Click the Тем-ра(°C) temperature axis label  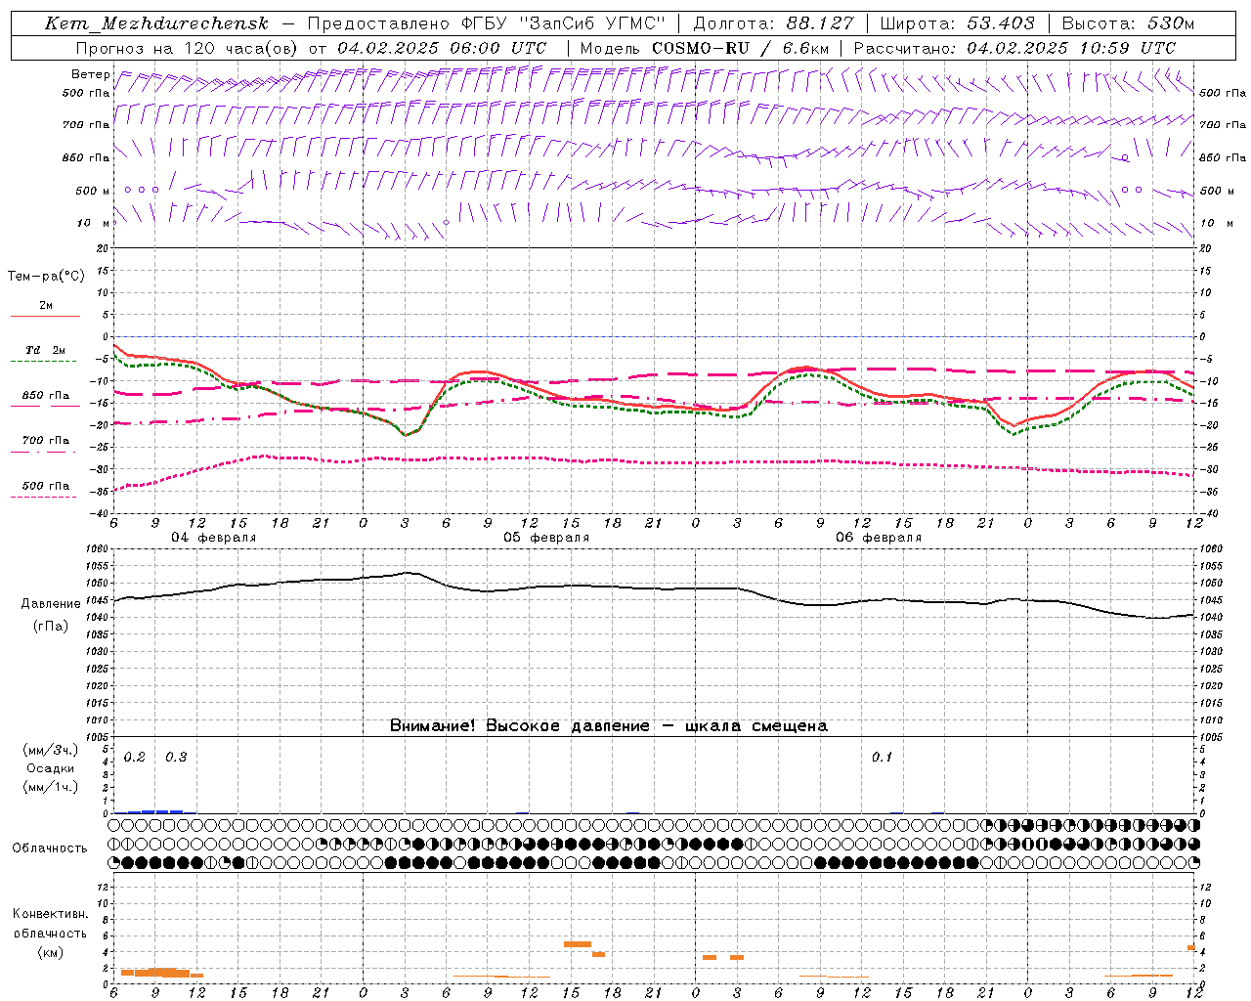[46, 277]
